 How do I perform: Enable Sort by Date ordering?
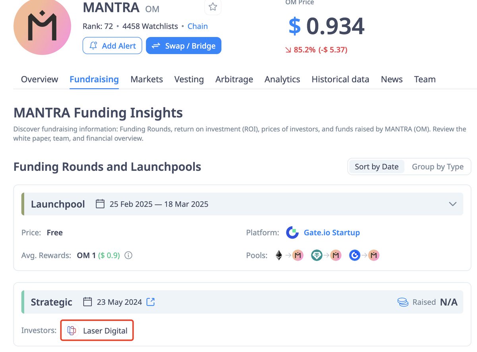tap(376, 166)
